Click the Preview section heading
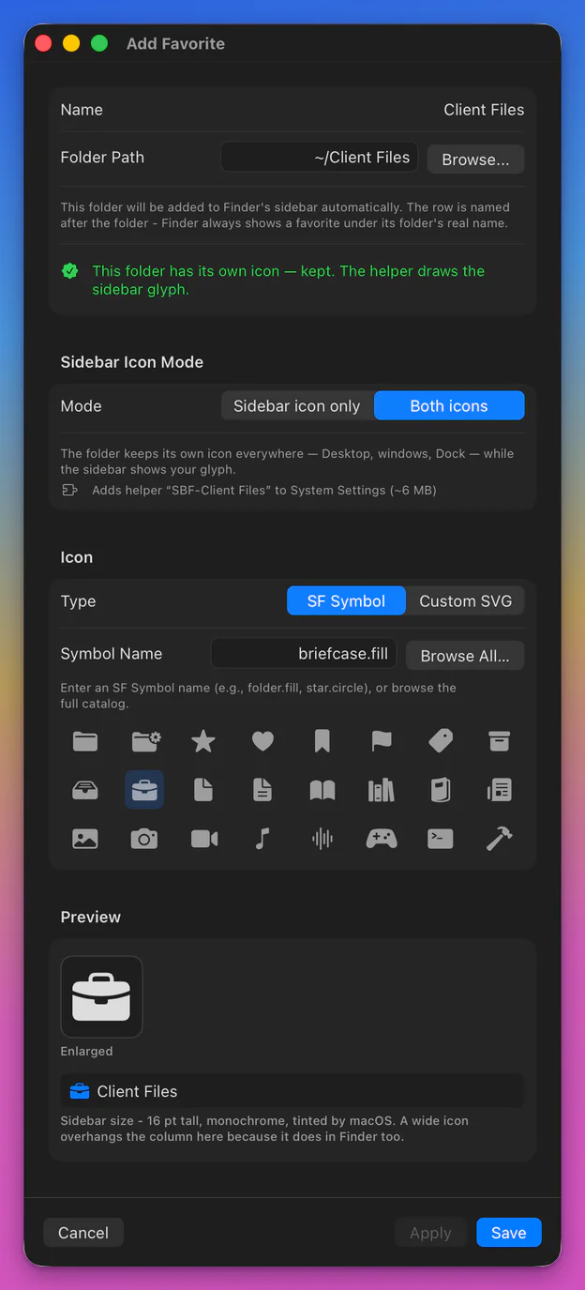The width and height of the screenshot is (585, 1290). [91, 917]
